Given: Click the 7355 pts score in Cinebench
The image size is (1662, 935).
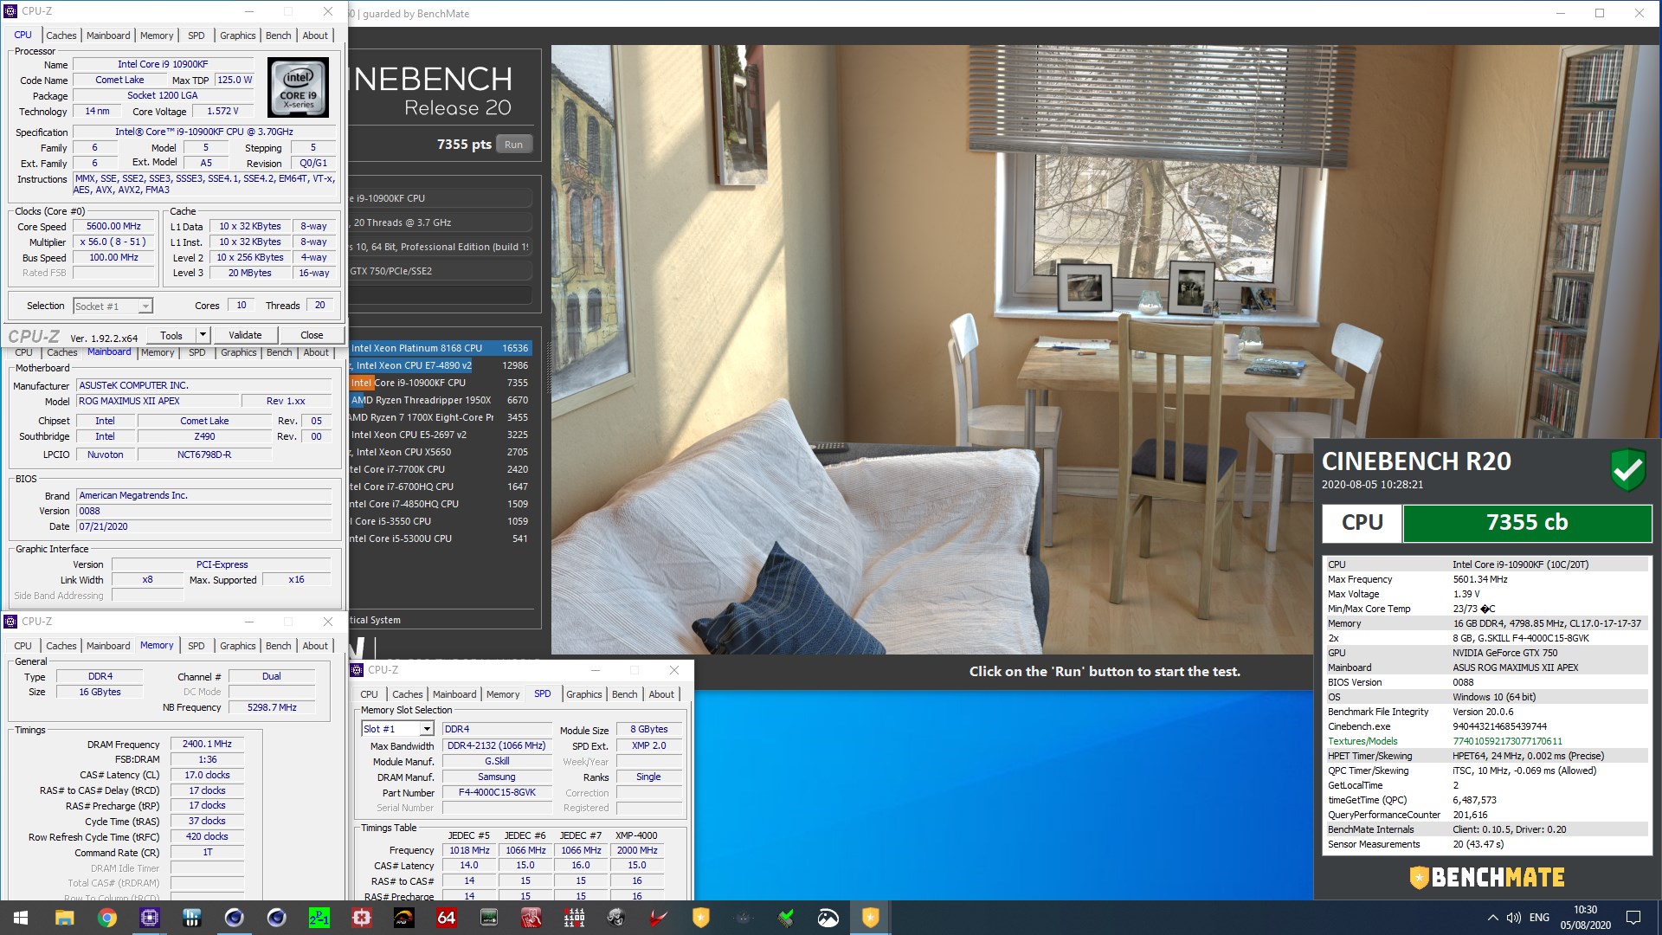Looking at the screenshot, I should coord(464,145).
